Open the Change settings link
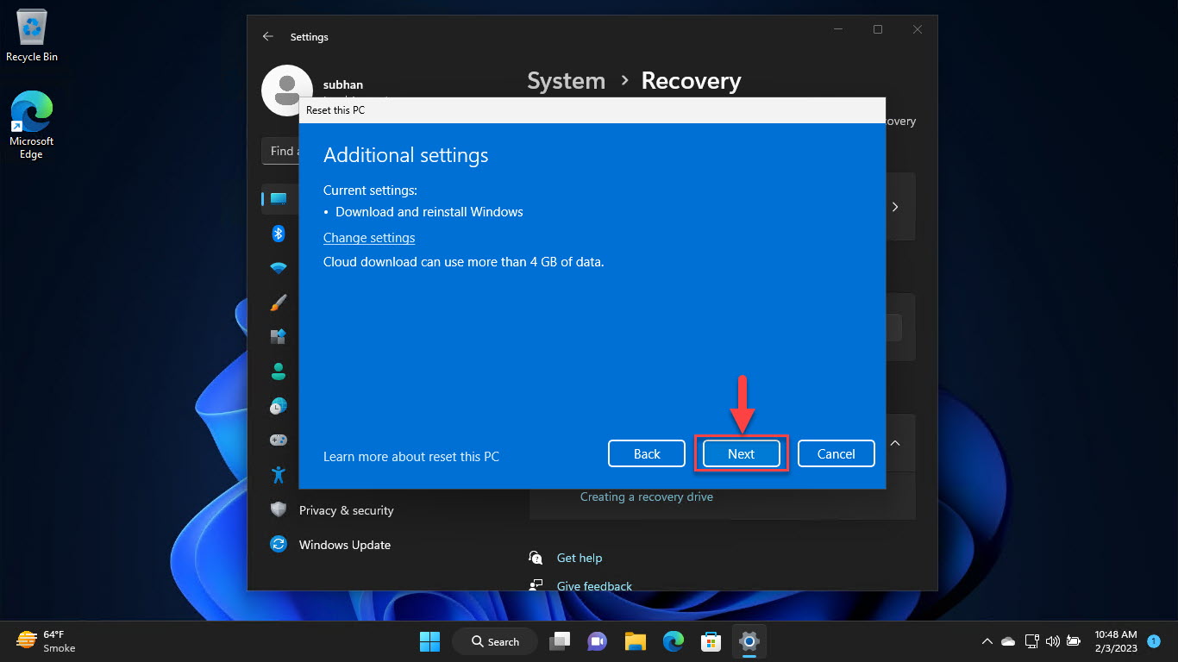This screenshot has height=662, width=1178. tap(369, 238)
